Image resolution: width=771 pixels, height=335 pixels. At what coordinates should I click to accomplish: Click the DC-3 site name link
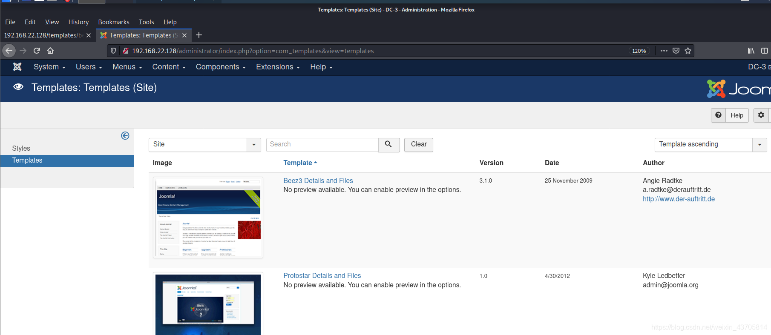point(759,67)
